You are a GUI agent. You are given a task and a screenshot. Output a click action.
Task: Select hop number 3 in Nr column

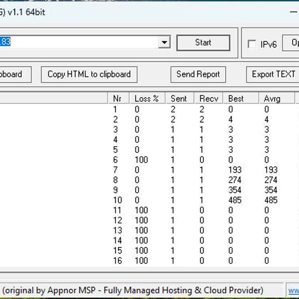[115, 130]
